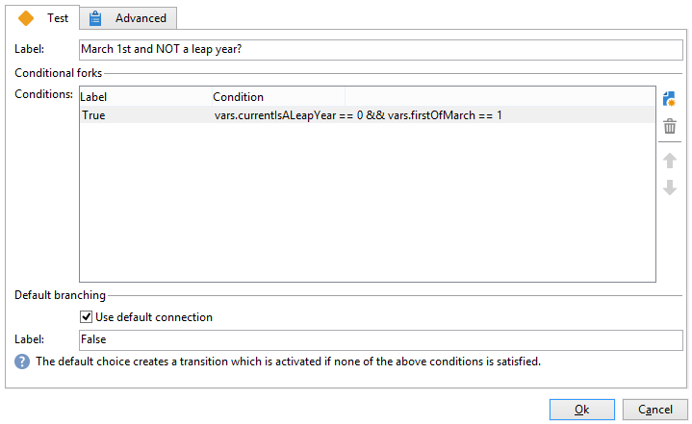Click the orange diamond Test icon
The width and height of the screenshot is (692, 424).
pos(26,18)
